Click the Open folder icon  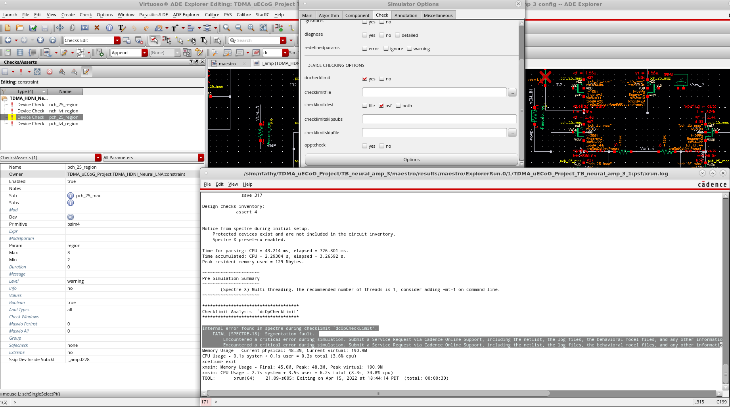[20, 28]
